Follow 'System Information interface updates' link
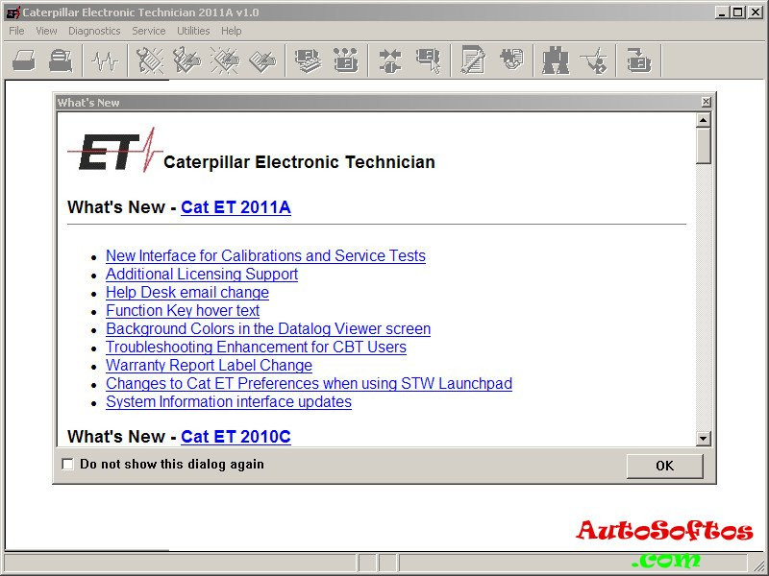The image size is (769, 576). (229, 401)
